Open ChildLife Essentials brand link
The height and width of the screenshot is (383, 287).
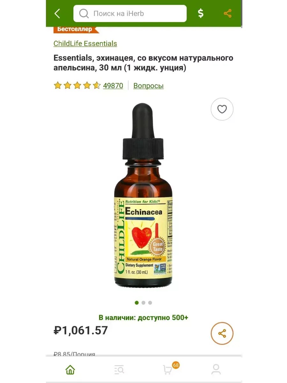[85, 44]
